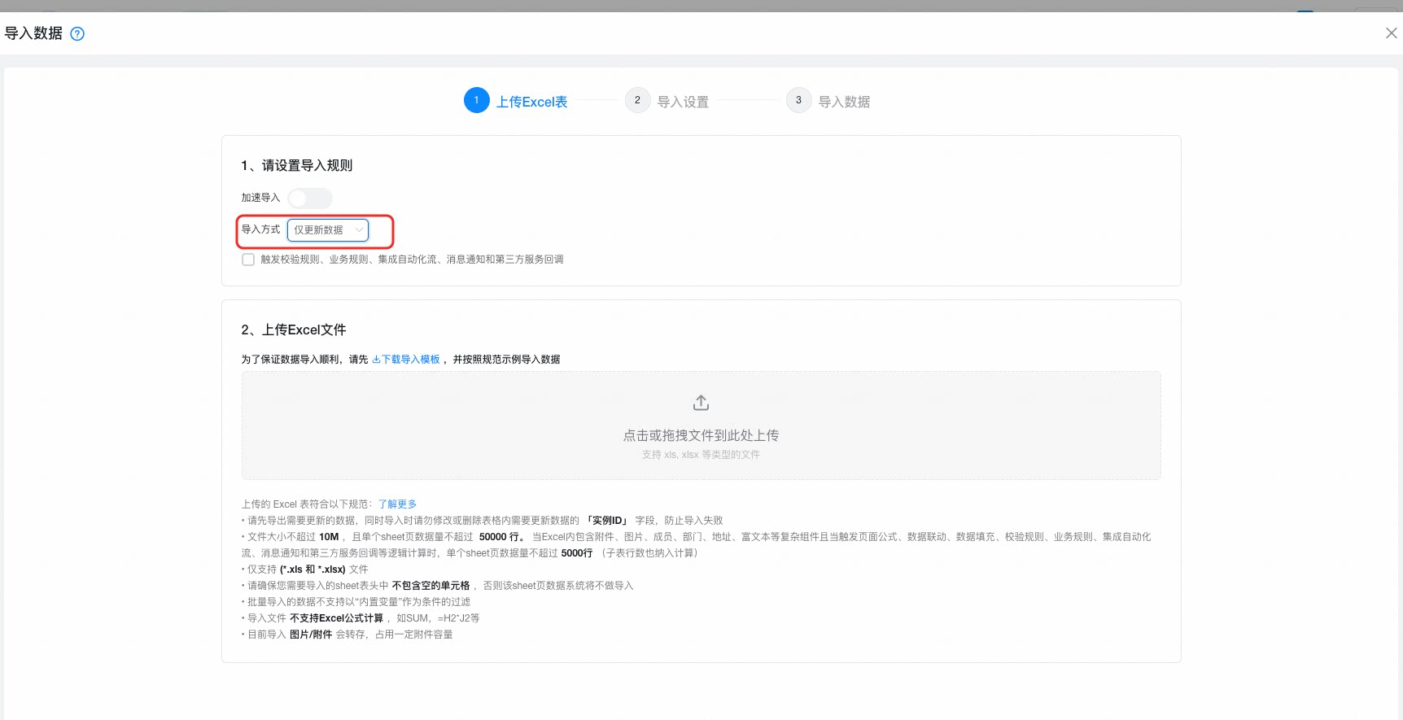Click the 触发校验规则、业务规则、集成自动化流 label text
The image size is (1403, 720).
[412, 260]
